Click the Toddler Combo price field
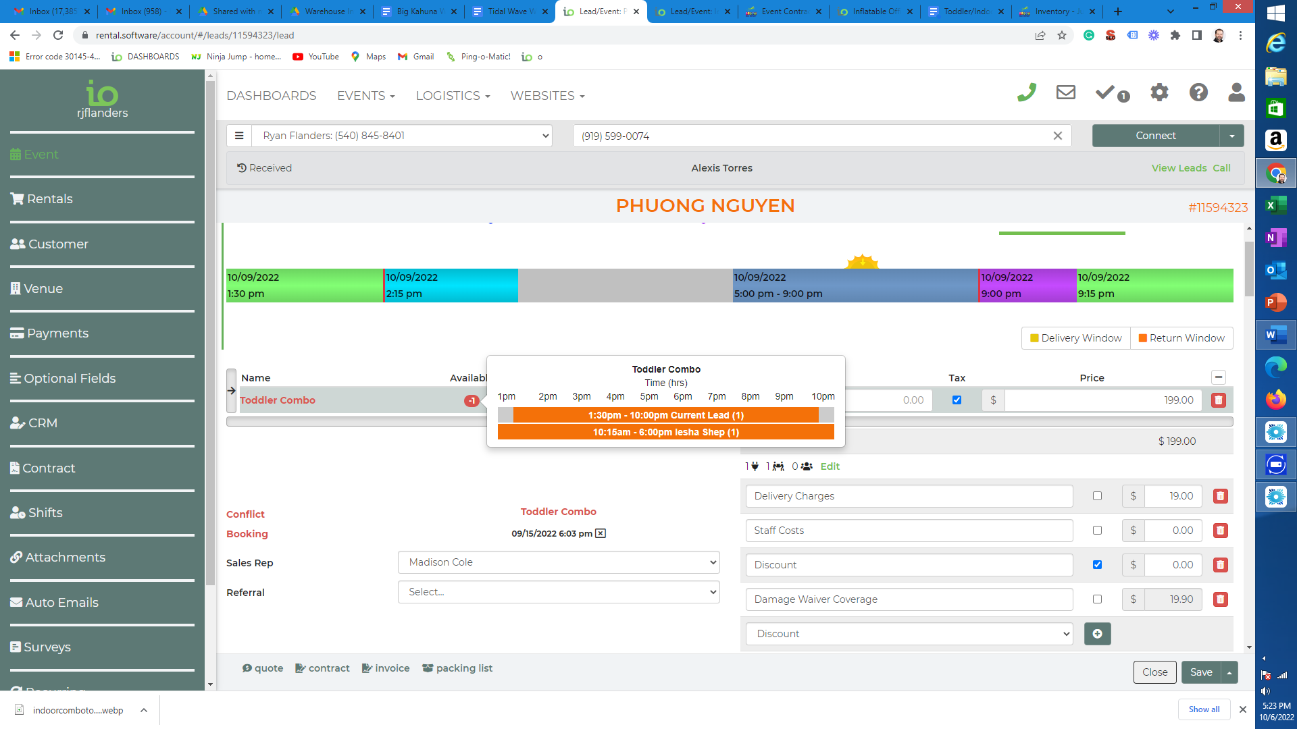Viewport: 1297px width, 729px height. tap(1102, 400)
